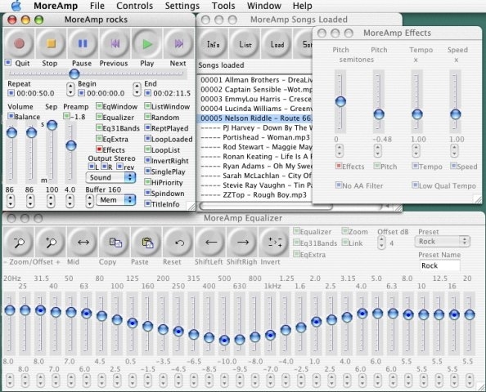Image resolution: width=486 pixels, height=392 pixels.
Task: Click the Copy icon in the Equalizer toolbar
Action: pos(115,243)
